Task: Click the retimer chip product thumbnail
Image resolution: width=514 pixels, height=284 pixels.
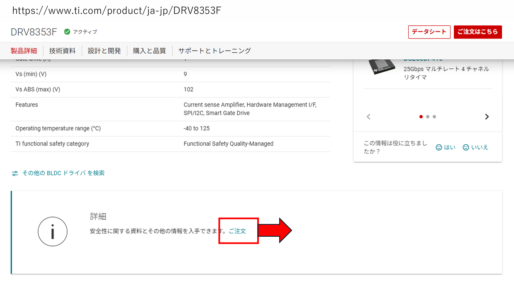Action: [x=382, y=66]
